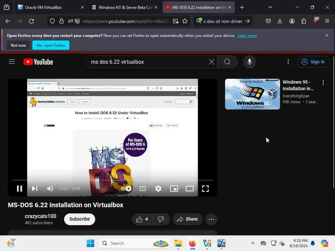Open a new browser tab
The width and height of the screenshot is (335, 251).
pyautogui.click(x=242, y=8)
